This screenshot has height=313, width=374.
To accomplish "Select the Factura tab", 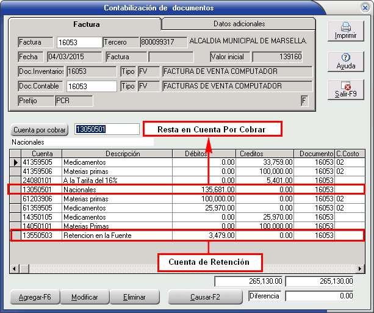I will (x=86, y=24).
